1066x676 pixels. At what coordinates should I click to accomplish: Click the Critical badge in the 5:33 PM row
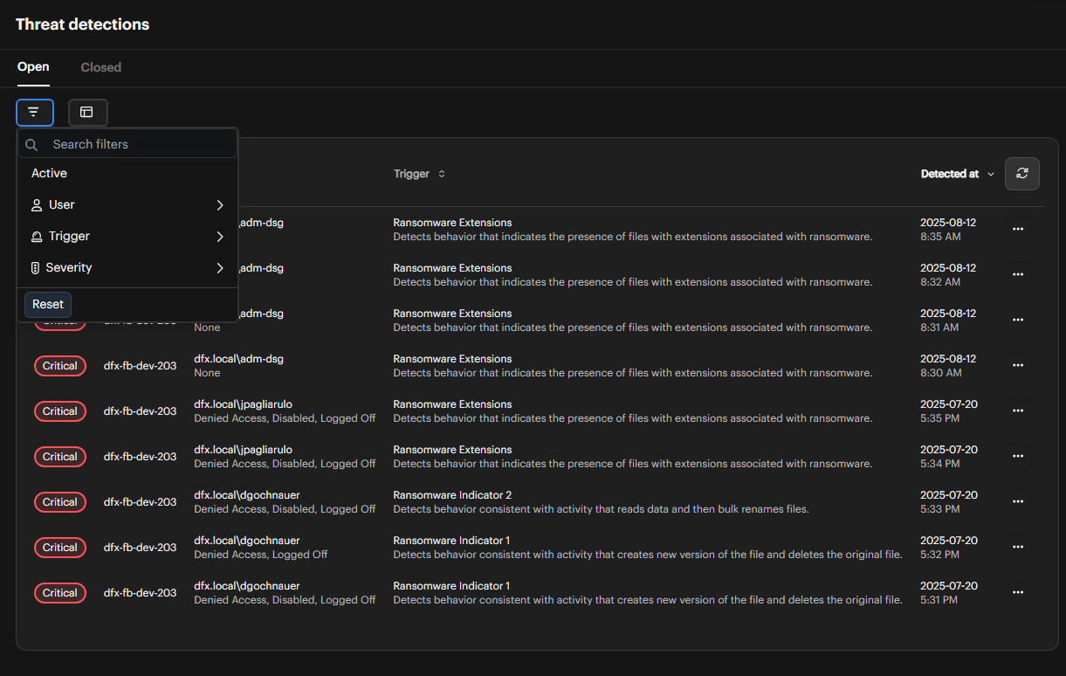click(60, 502)
